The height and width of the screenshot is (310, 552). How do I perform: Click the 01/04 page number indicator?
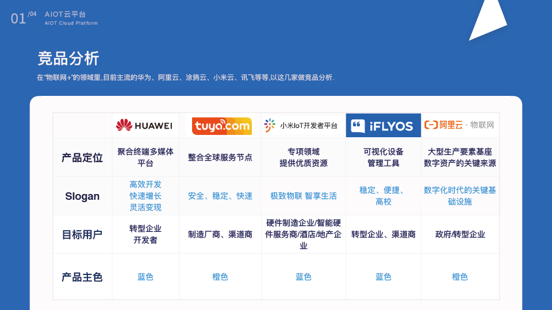point(23,18)
